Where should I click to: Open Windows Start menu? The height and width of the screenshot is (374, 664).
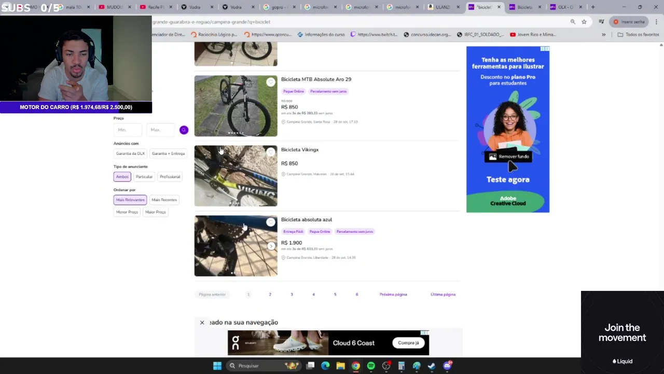(x=217, y=366)
